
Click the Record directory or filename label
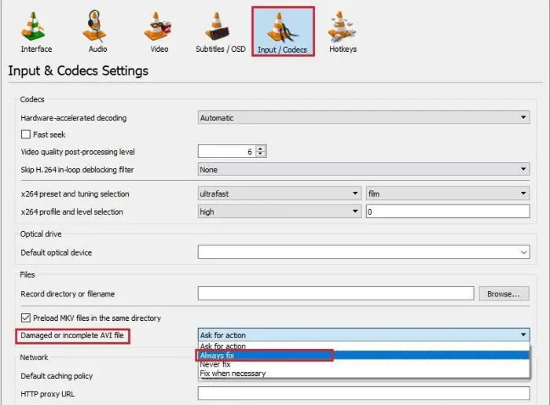(x=68, y=294)
